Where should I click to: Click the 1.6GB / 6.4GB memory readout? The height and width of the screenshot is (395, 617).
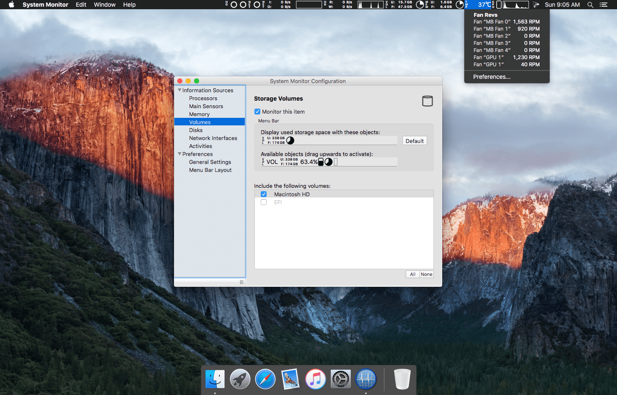(x=442, y=5)
